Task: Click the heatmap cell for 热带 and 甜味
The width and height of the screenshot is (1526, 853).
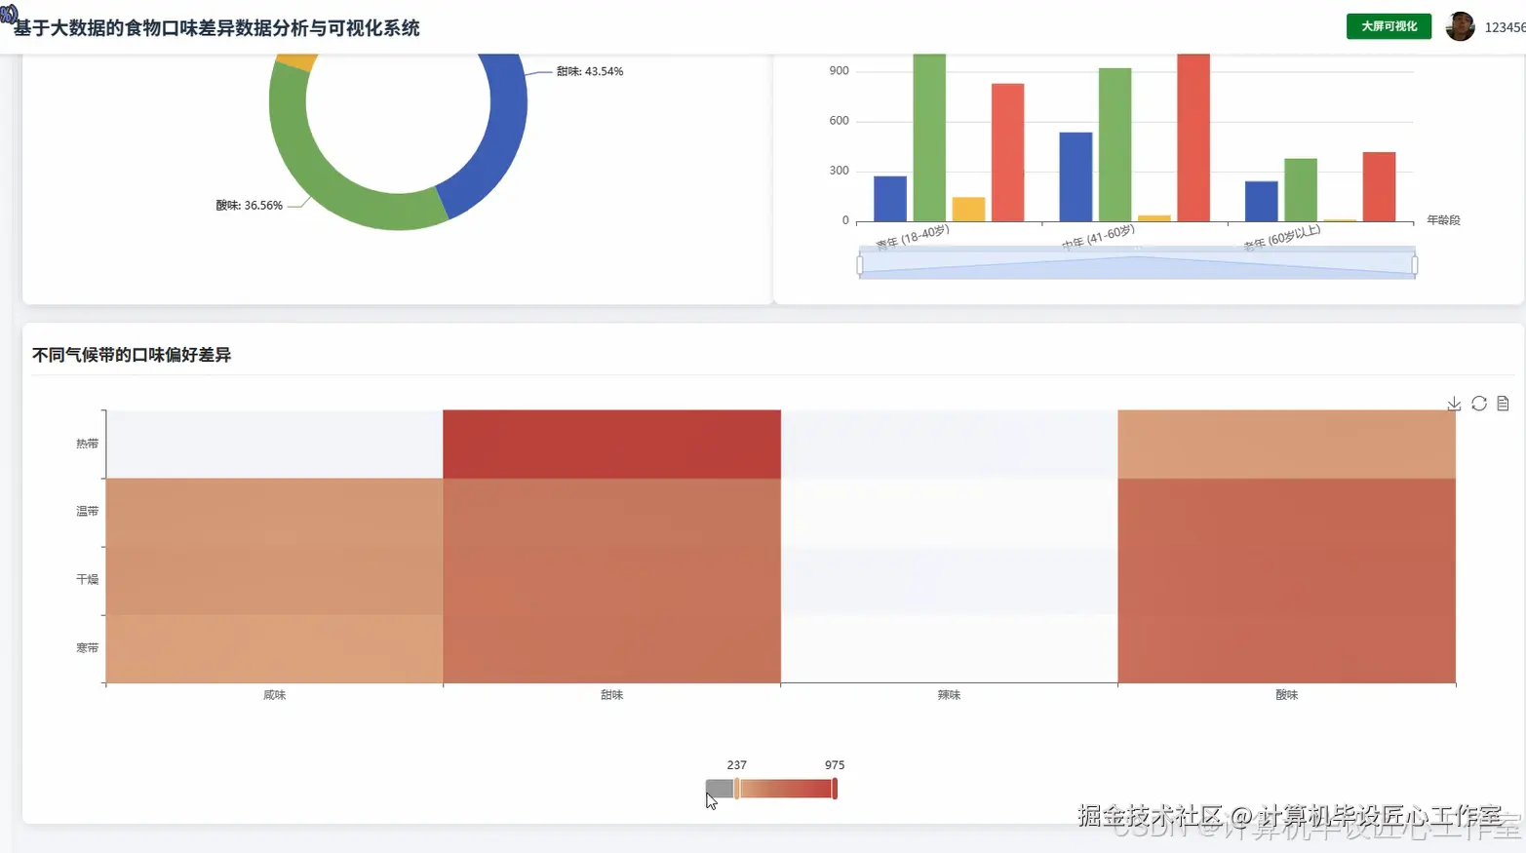Action: 611,444
